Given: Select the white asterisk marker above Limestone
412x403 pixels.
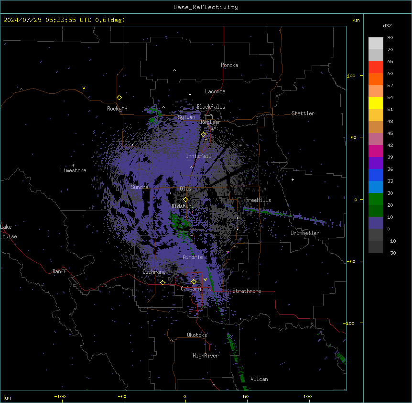Looking at the screenshot, I should (73, 166).
